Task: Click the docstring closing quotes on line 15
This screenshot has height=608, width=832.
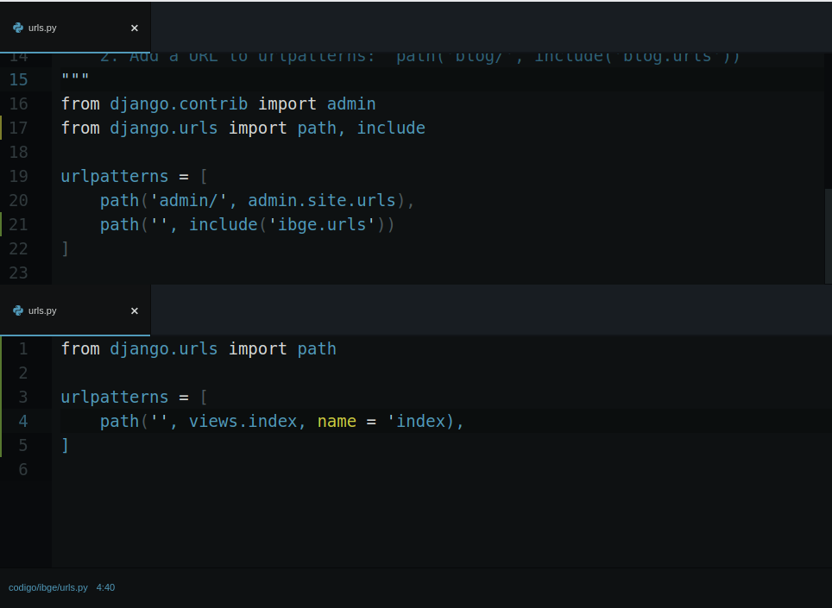Action: pos(75,78)
